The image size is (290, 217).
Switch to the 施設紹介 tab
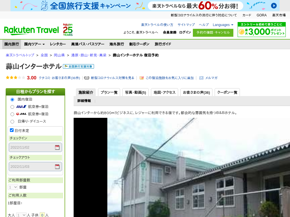tap(86, 92)
